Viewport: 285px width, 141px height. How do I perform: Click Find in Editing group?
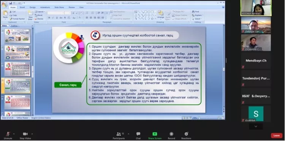click(195, 12)
